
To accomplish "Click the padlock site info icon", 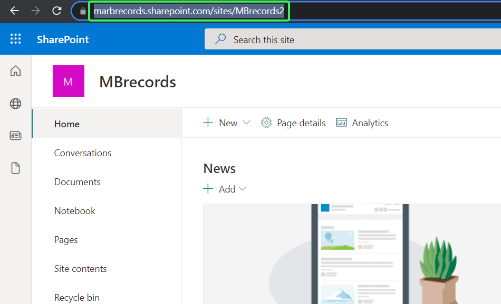I will 83,11.
